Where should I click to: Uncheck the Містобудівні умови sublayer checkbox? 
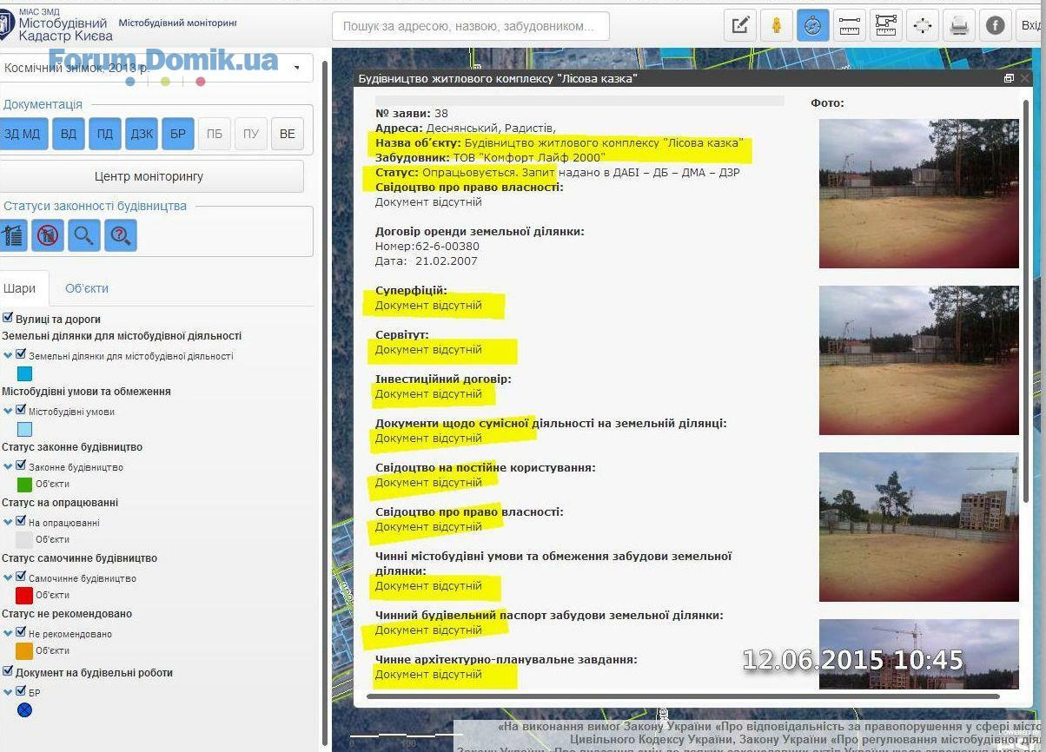[22, 410]
